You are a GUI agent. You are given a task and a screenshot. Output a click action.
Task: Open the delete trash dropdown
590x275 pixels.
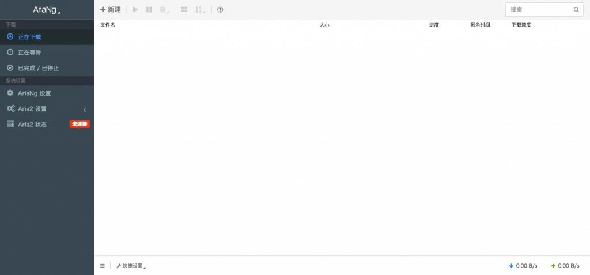[x=164, y=10]
